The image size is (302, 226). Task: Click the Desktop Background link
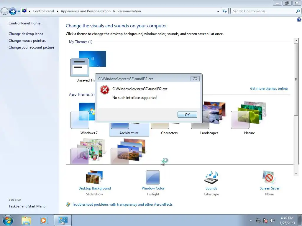pos(95,188)
